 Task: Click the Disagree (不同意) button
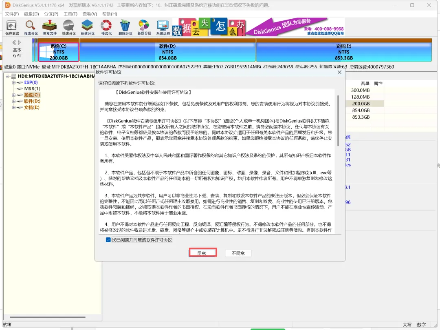238,253
